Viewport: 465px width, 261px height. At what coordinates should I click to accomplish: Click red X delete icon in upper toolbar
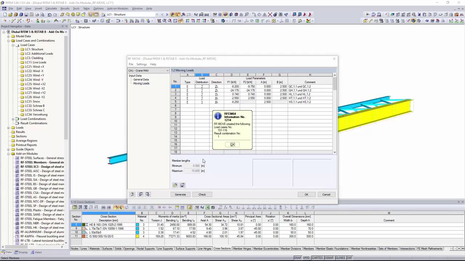point(270,14)
